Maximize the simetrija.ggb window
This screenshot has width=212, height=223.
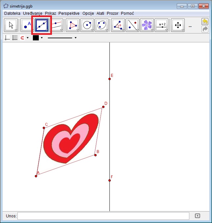point(193,6)
